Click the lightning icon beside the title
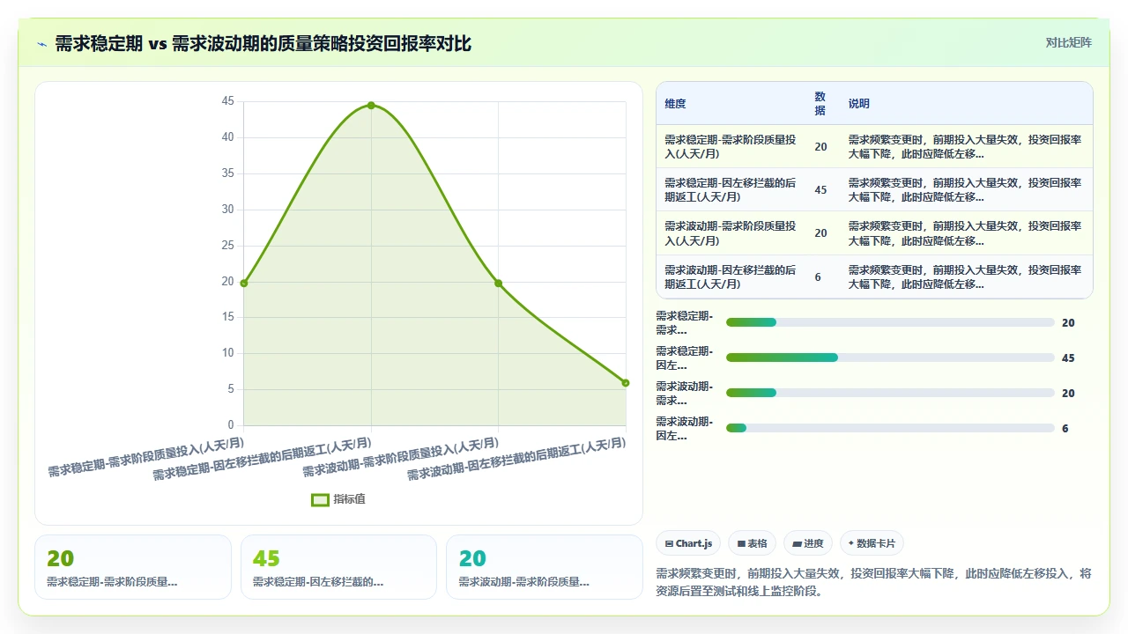Screen dimensions: 1128x634 pyautogui.click(x=42, y=44)
